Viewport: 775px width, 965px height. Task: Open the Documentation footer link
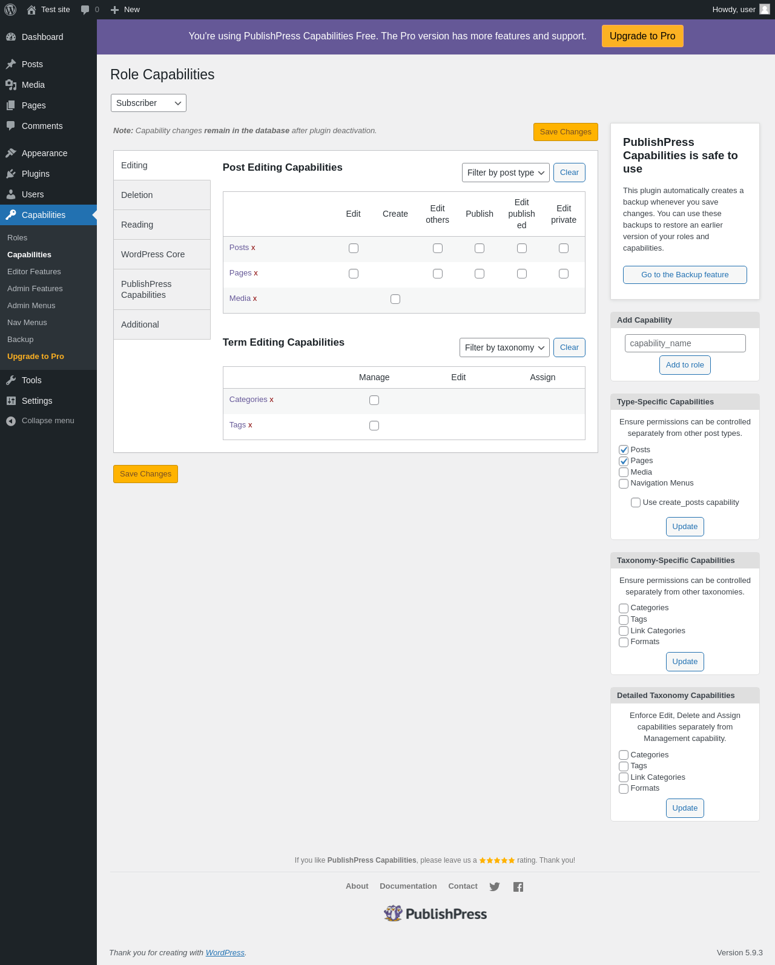408,886
